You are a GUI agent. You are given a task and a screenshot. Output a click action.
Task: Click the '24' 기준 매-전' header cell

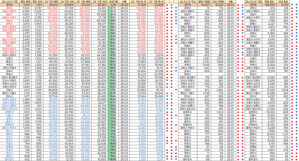(138, 1)
